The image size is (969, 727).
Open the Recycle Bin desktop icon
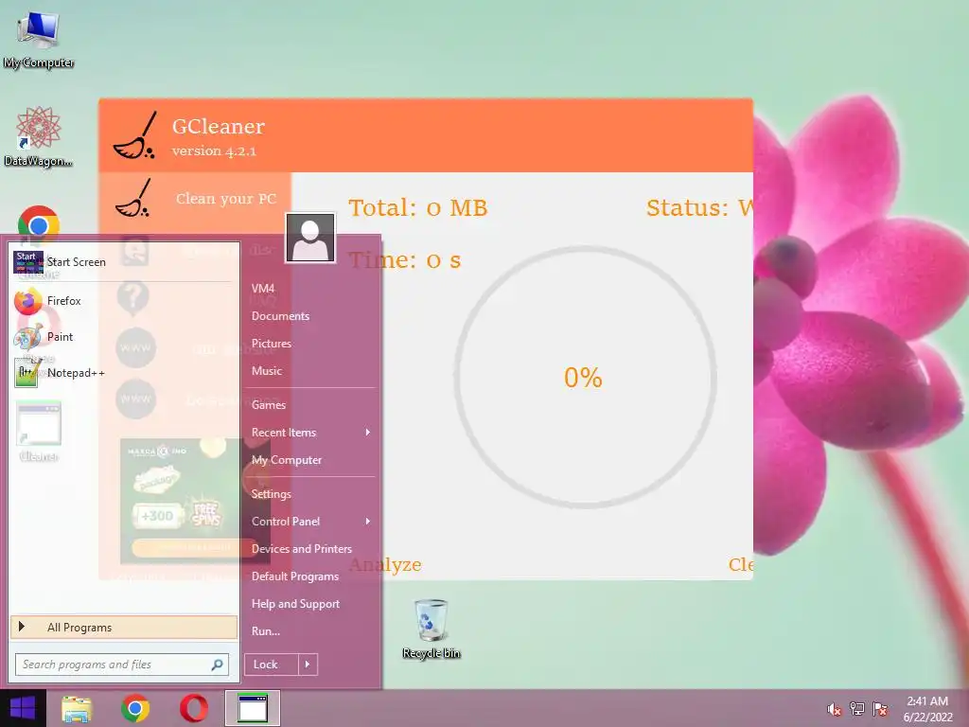(x=432, y=629)
